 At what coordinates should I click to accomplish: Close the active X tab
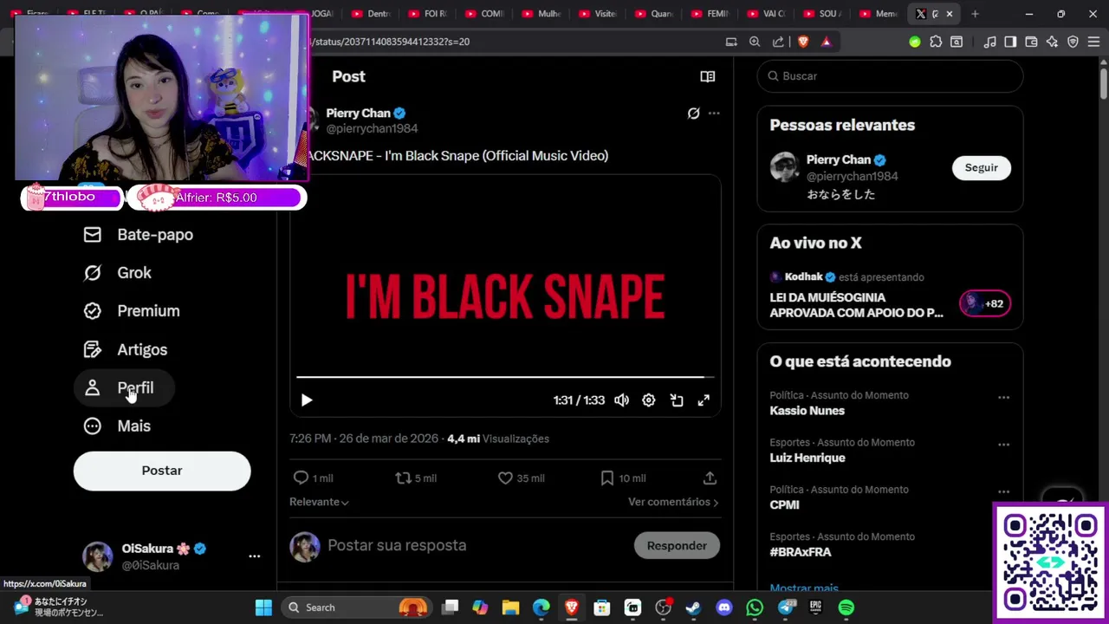pos(950,14)
